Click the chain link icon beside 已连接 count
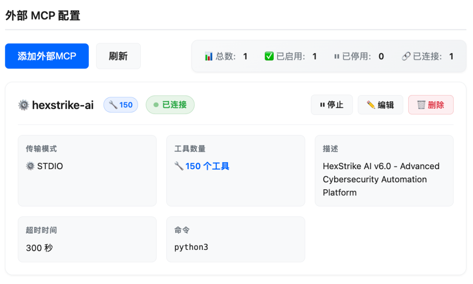The height and width of the screenshot is (284, 473). (x=406, y=56)
